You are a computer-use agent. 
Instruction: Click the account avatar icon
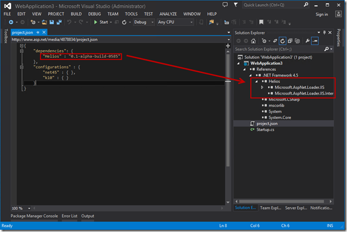pos(338,14)
